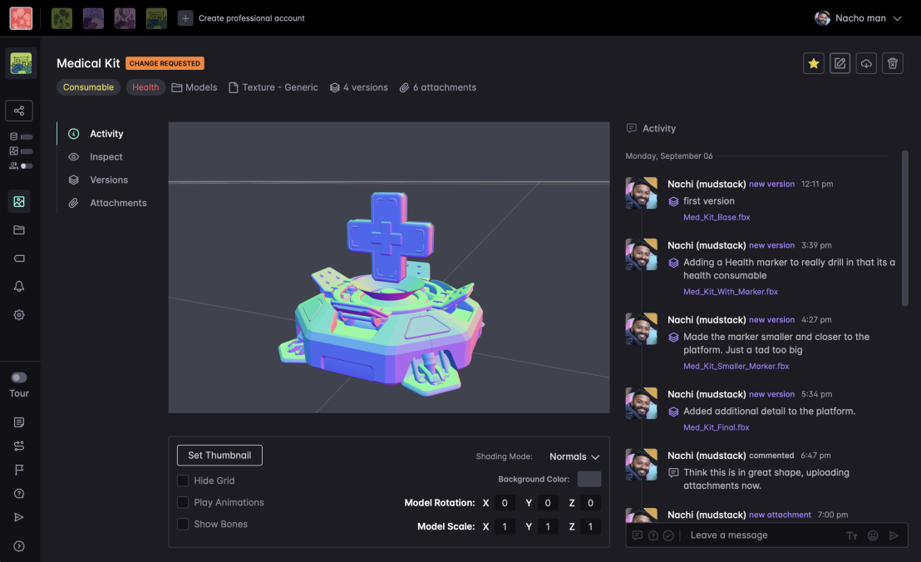The width and height of the screenshot is (921, 562).
Task: Open the Shading Mode Normals dropdown
Action: point(574,456)
